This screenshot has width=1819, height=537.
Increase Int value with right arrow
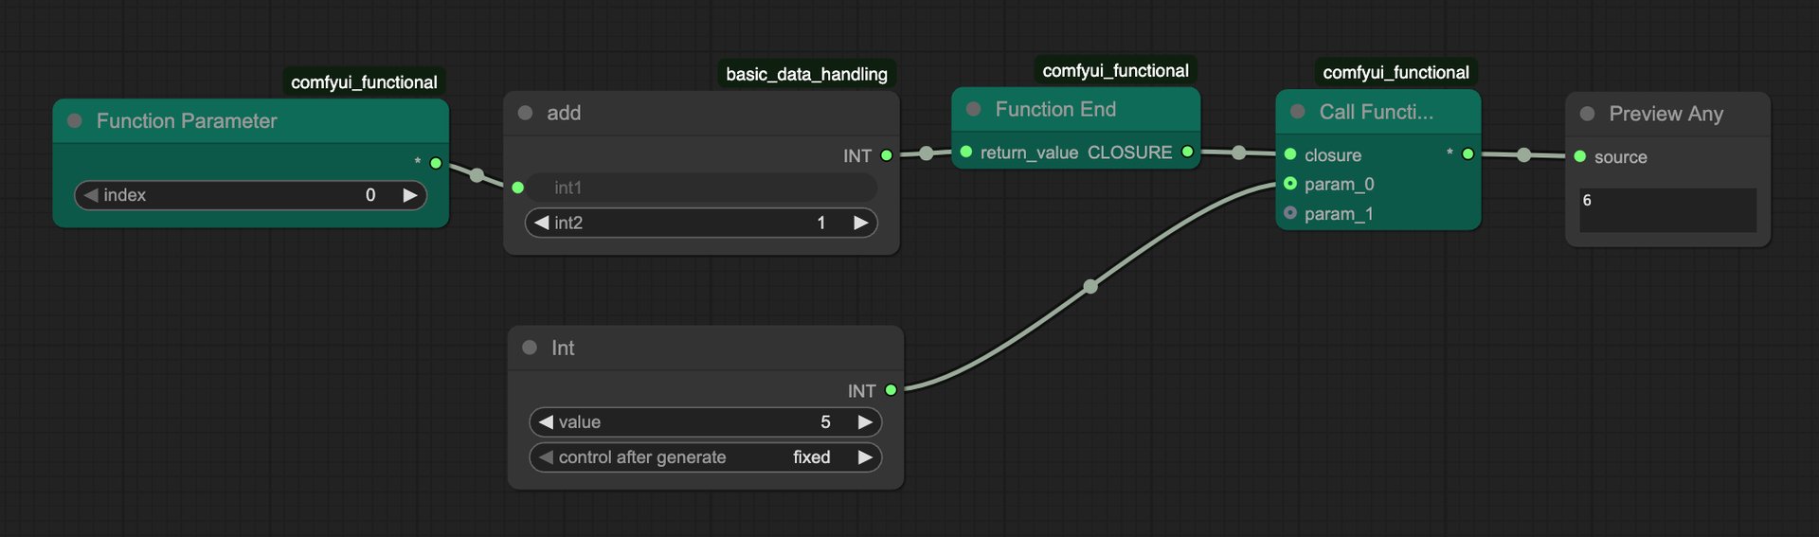coord(865,422)
